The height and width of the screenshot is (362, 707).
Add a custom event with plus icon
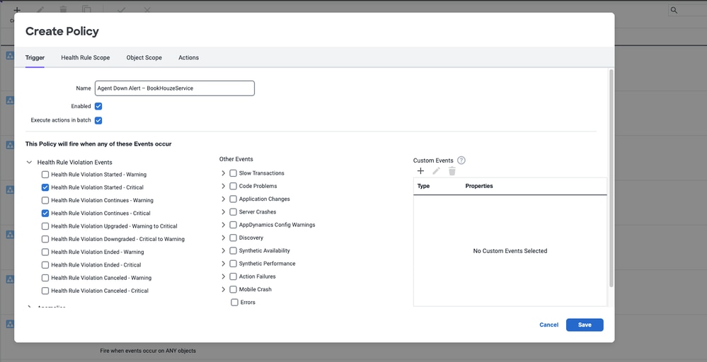point(420,171)
